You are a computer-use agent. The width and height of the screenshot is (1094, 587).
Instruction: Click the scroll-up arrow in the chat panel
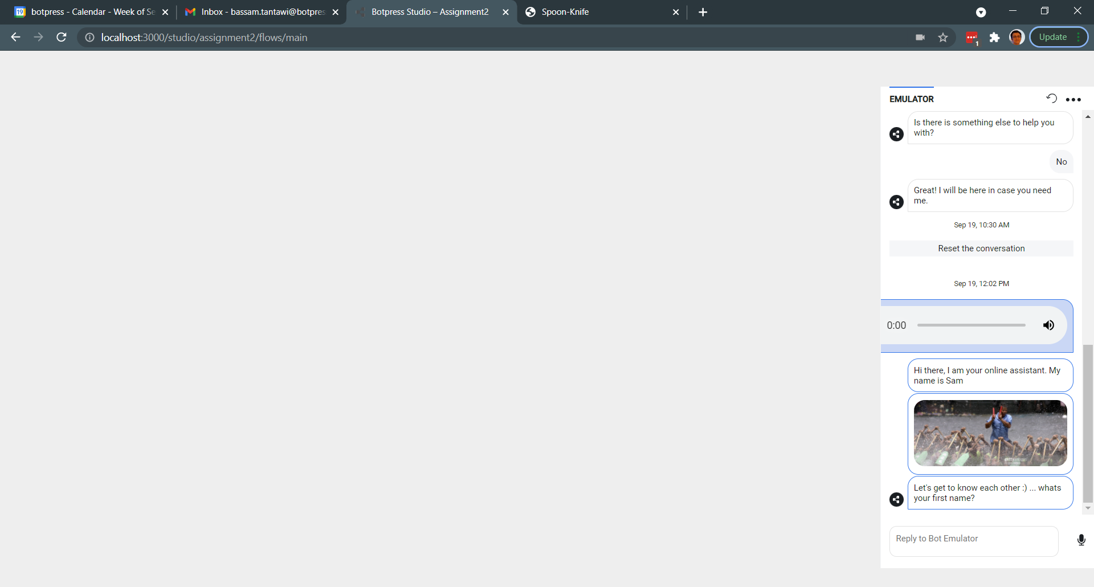click(x=1088, y=116)
